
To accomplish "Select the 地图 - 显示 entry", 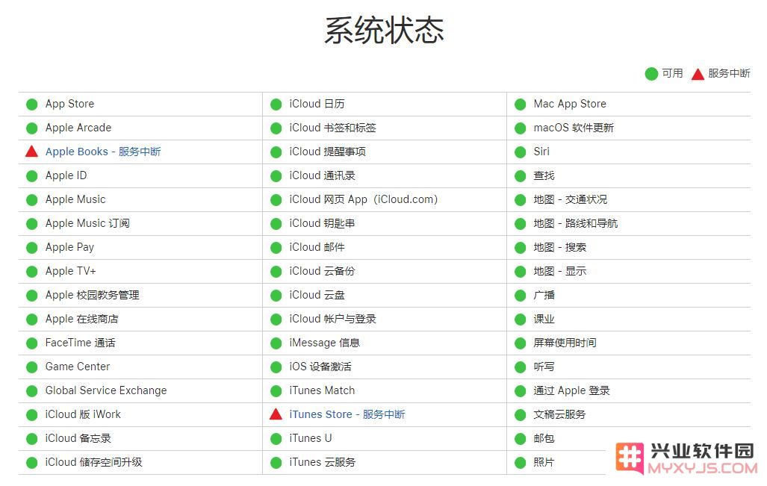I will (x=560, y=271).
